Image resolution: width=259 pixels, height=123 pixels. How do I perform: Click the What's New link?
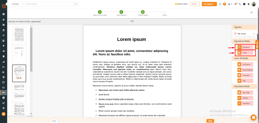(181, 4)
